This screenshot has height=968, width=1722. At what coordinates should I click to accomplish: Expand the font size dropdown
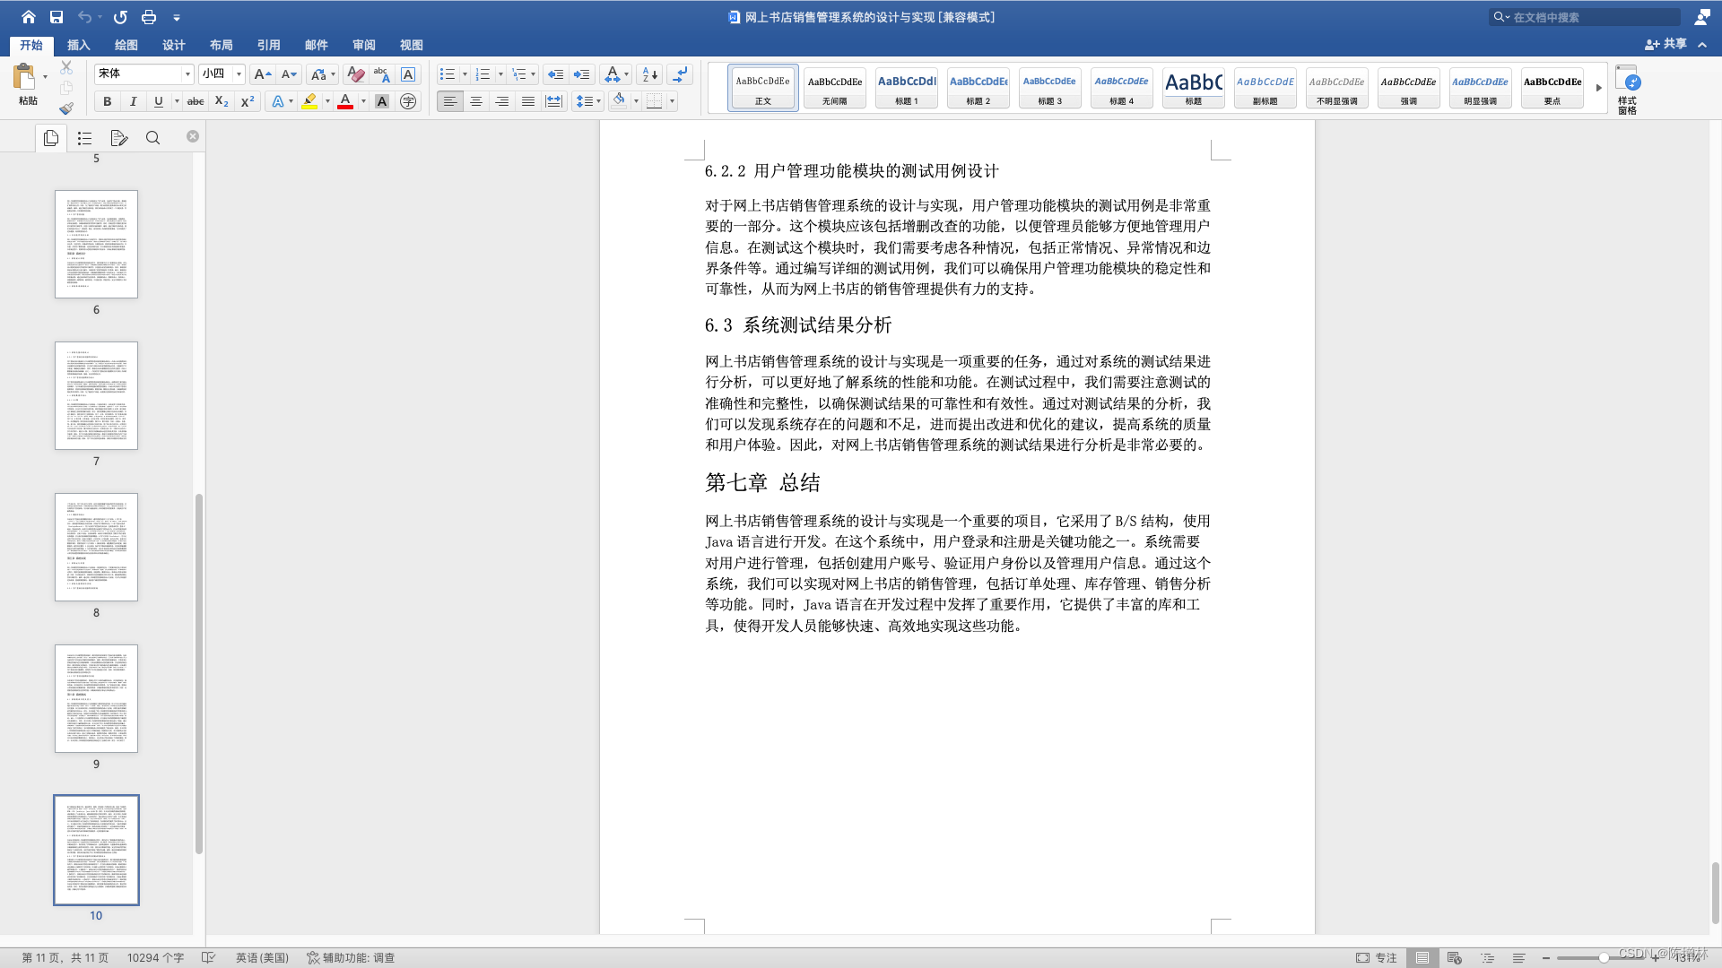click(x=238, y=73)
